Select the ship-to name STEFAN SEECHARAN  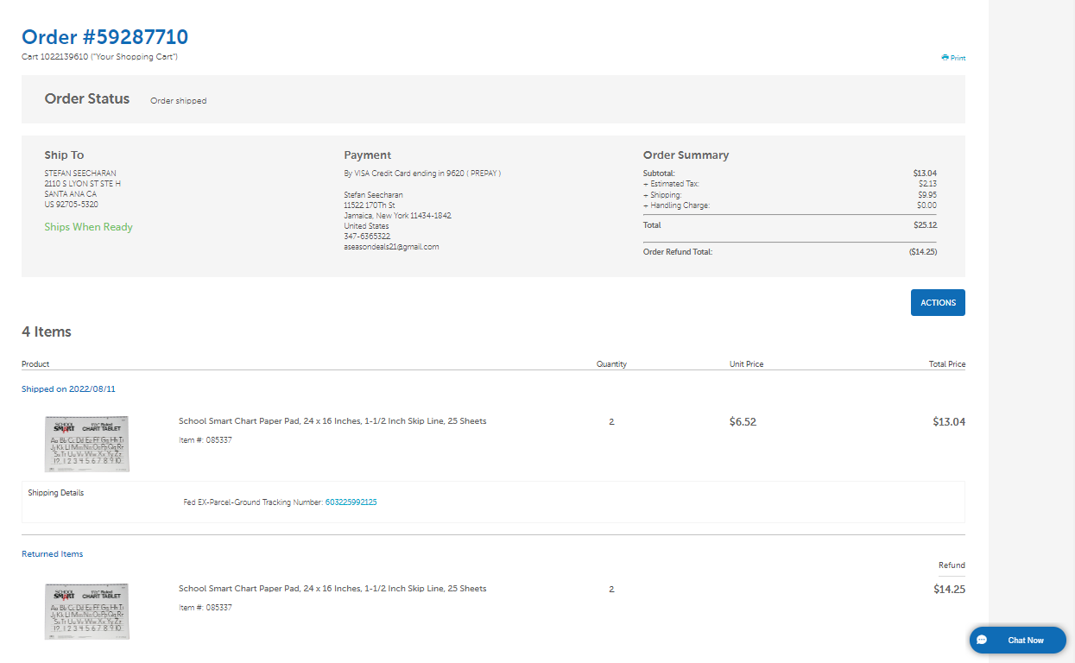[x=80, y=174]
